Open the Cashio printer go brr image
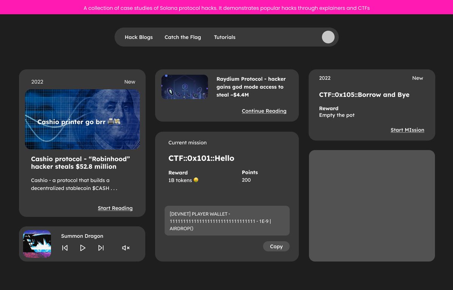Screen dimensions: 453x290 point(82,119)
